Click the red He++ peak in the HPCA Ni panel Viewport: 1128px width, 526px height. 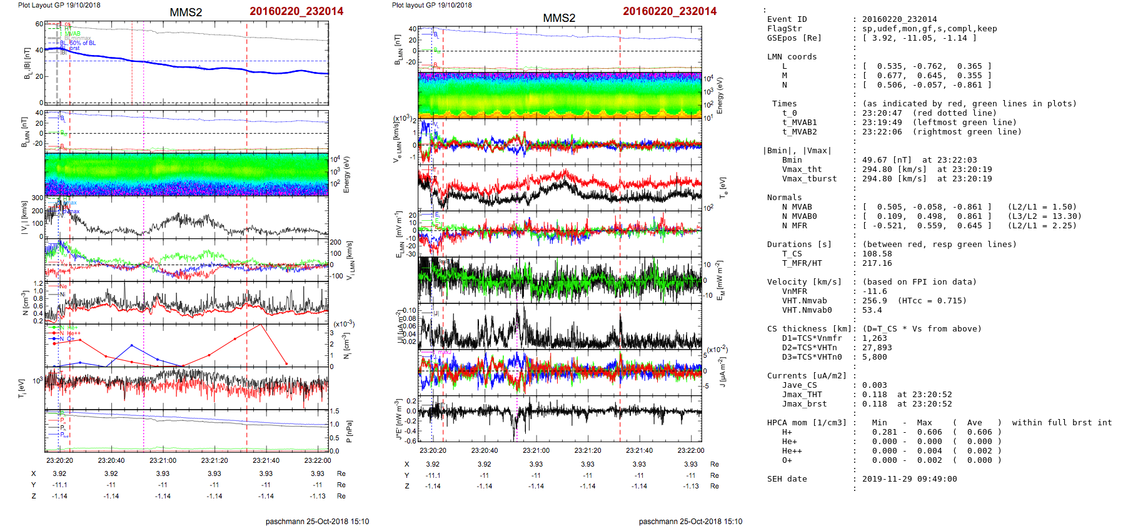(261, 326)
